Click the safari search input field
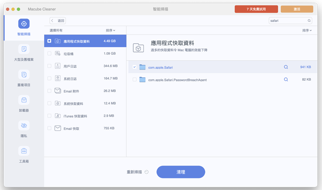 290,21
